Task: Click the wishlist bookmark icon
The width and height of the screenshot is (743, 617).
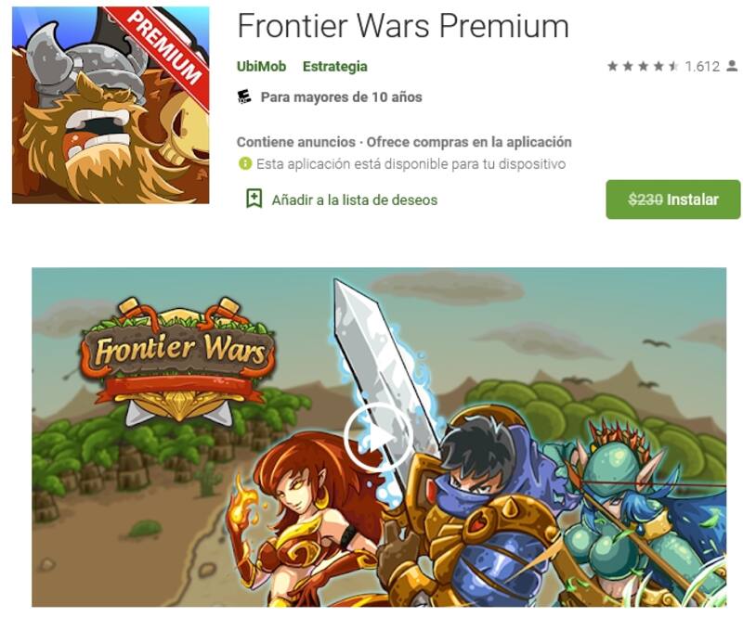Action: click(x=254, y=199)
